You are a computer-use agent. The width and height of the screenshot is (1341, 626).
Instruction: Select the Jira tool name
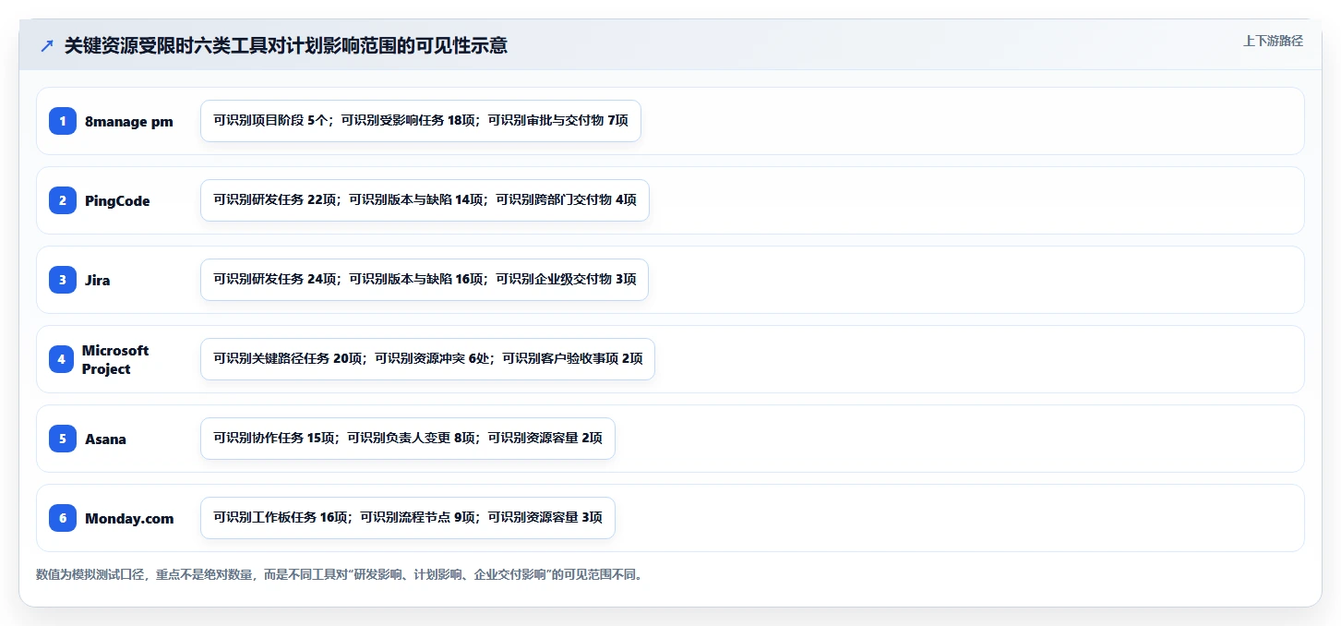click(98, 280)
